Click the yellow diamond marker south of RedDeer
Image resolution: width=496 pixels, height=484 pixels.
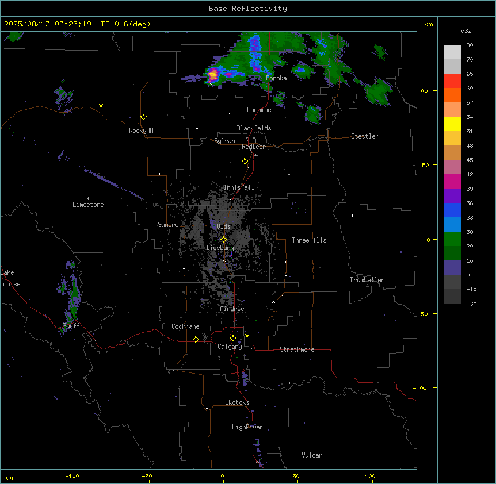point(245,162)
